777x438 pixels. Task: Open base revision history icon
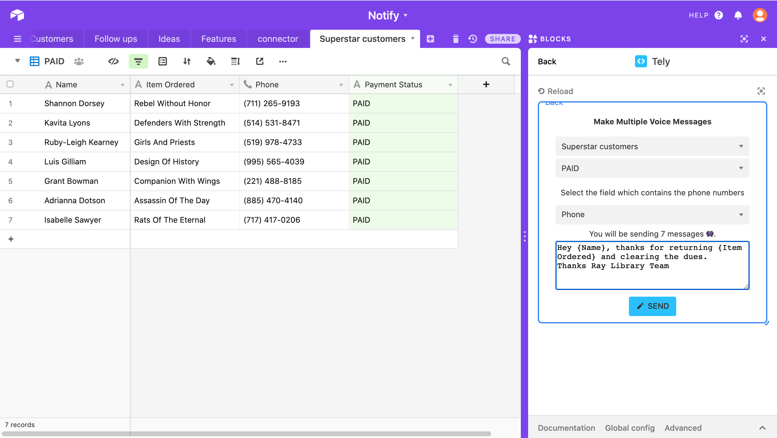pos(473,39)
